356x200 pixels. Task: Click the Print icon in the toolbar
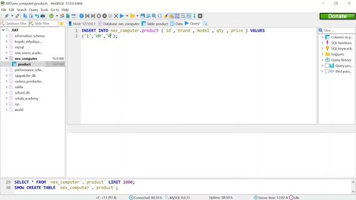click(x=43, y=16)
